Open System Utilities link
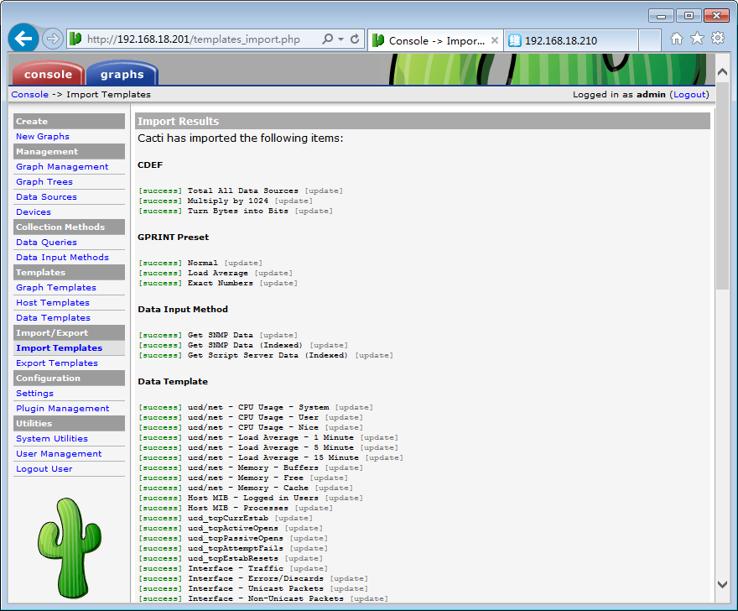 [52, 438]
